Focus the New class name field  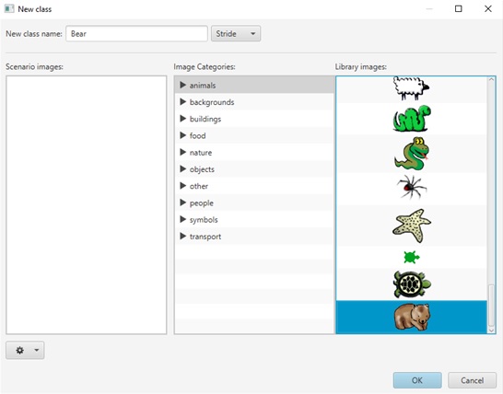136,34
